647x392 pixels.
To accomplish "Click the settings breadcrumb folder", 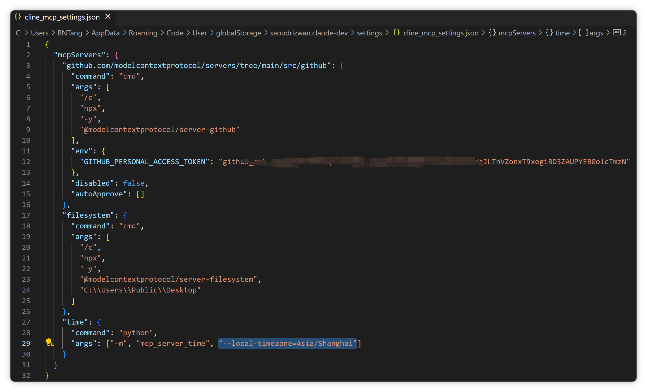I will [369, 33].
